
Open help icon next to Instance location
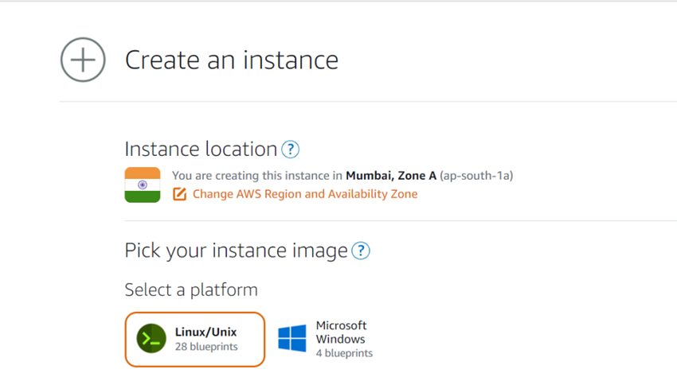291,149
